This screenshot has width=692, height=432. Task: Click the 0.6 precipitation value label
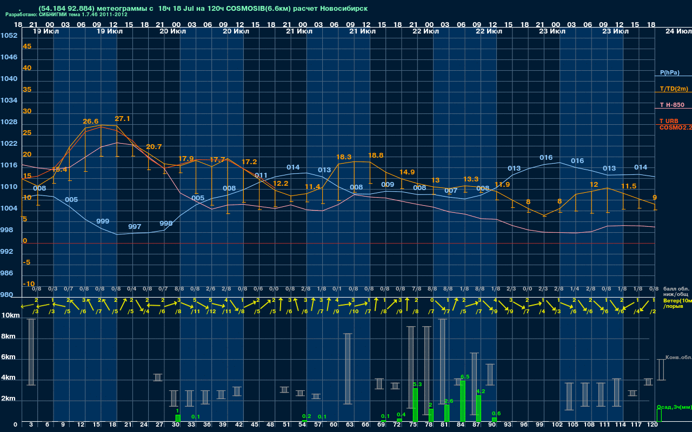tap(496, 413)
